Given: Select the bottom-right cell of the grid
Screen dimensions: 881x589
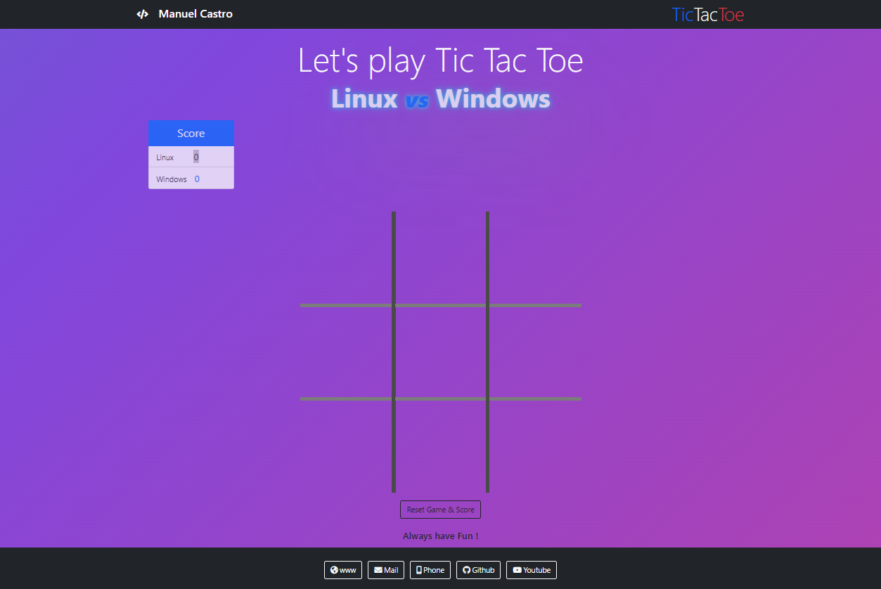Looking at the screenshot, I should 536,446.
